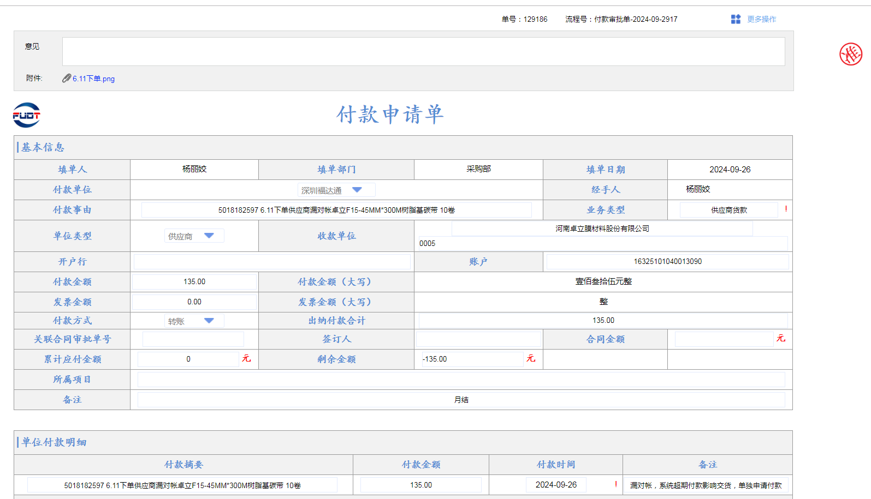Click the paperclip attachment icon
Screen dimensions: 871x499
[x=66, y=79]
